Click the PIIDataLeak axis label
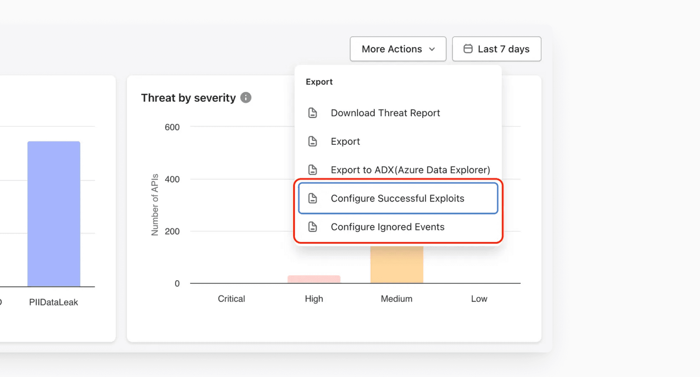Screen dimensions: 700x377 click(x=54, y=302)
